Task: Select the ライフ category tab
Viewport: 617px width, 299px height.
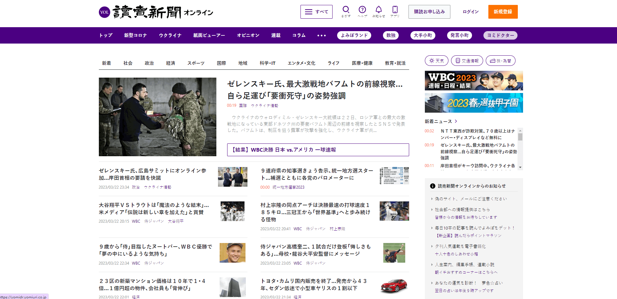Action: click(334, 63)
